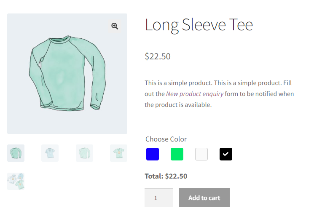Click the Total: $22.50 text
The height and width of the screenshot is (219, 314).
pyautogui.click(x=166, y=176)
